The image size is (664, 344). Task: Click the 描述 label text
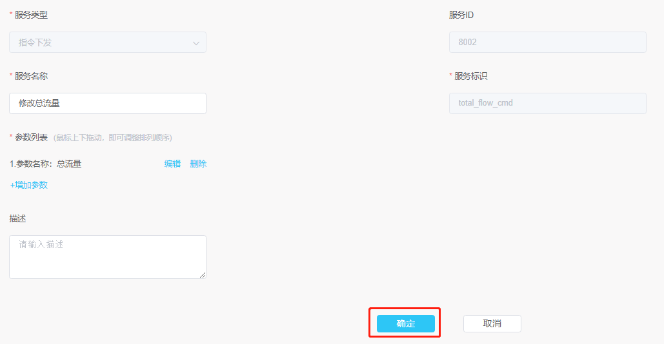point(18,219)
